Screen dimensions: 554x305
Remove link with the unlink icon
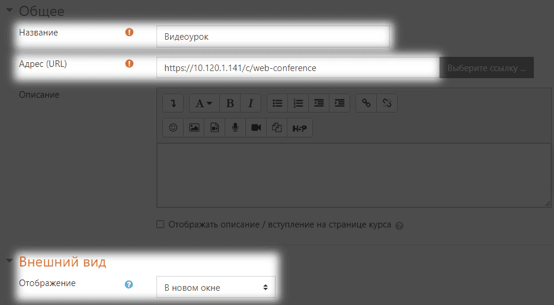click(x=387, y=103)
